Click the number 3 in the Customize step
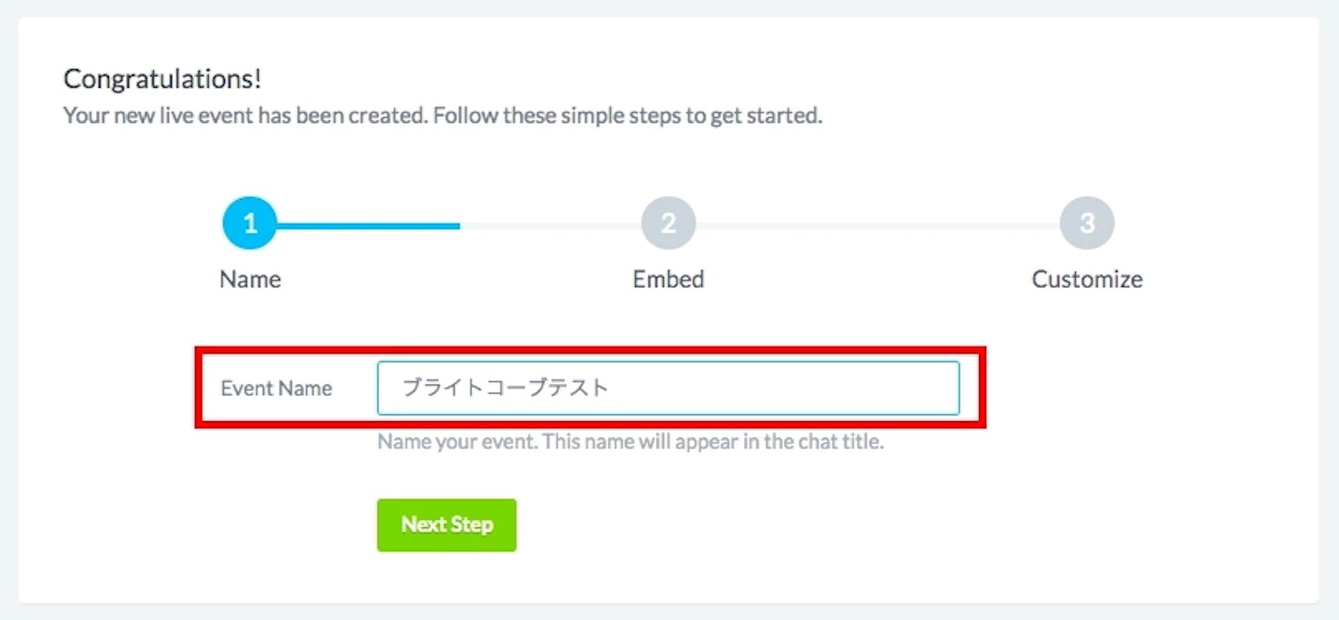1339x620 pixels. coord(1087,223)
